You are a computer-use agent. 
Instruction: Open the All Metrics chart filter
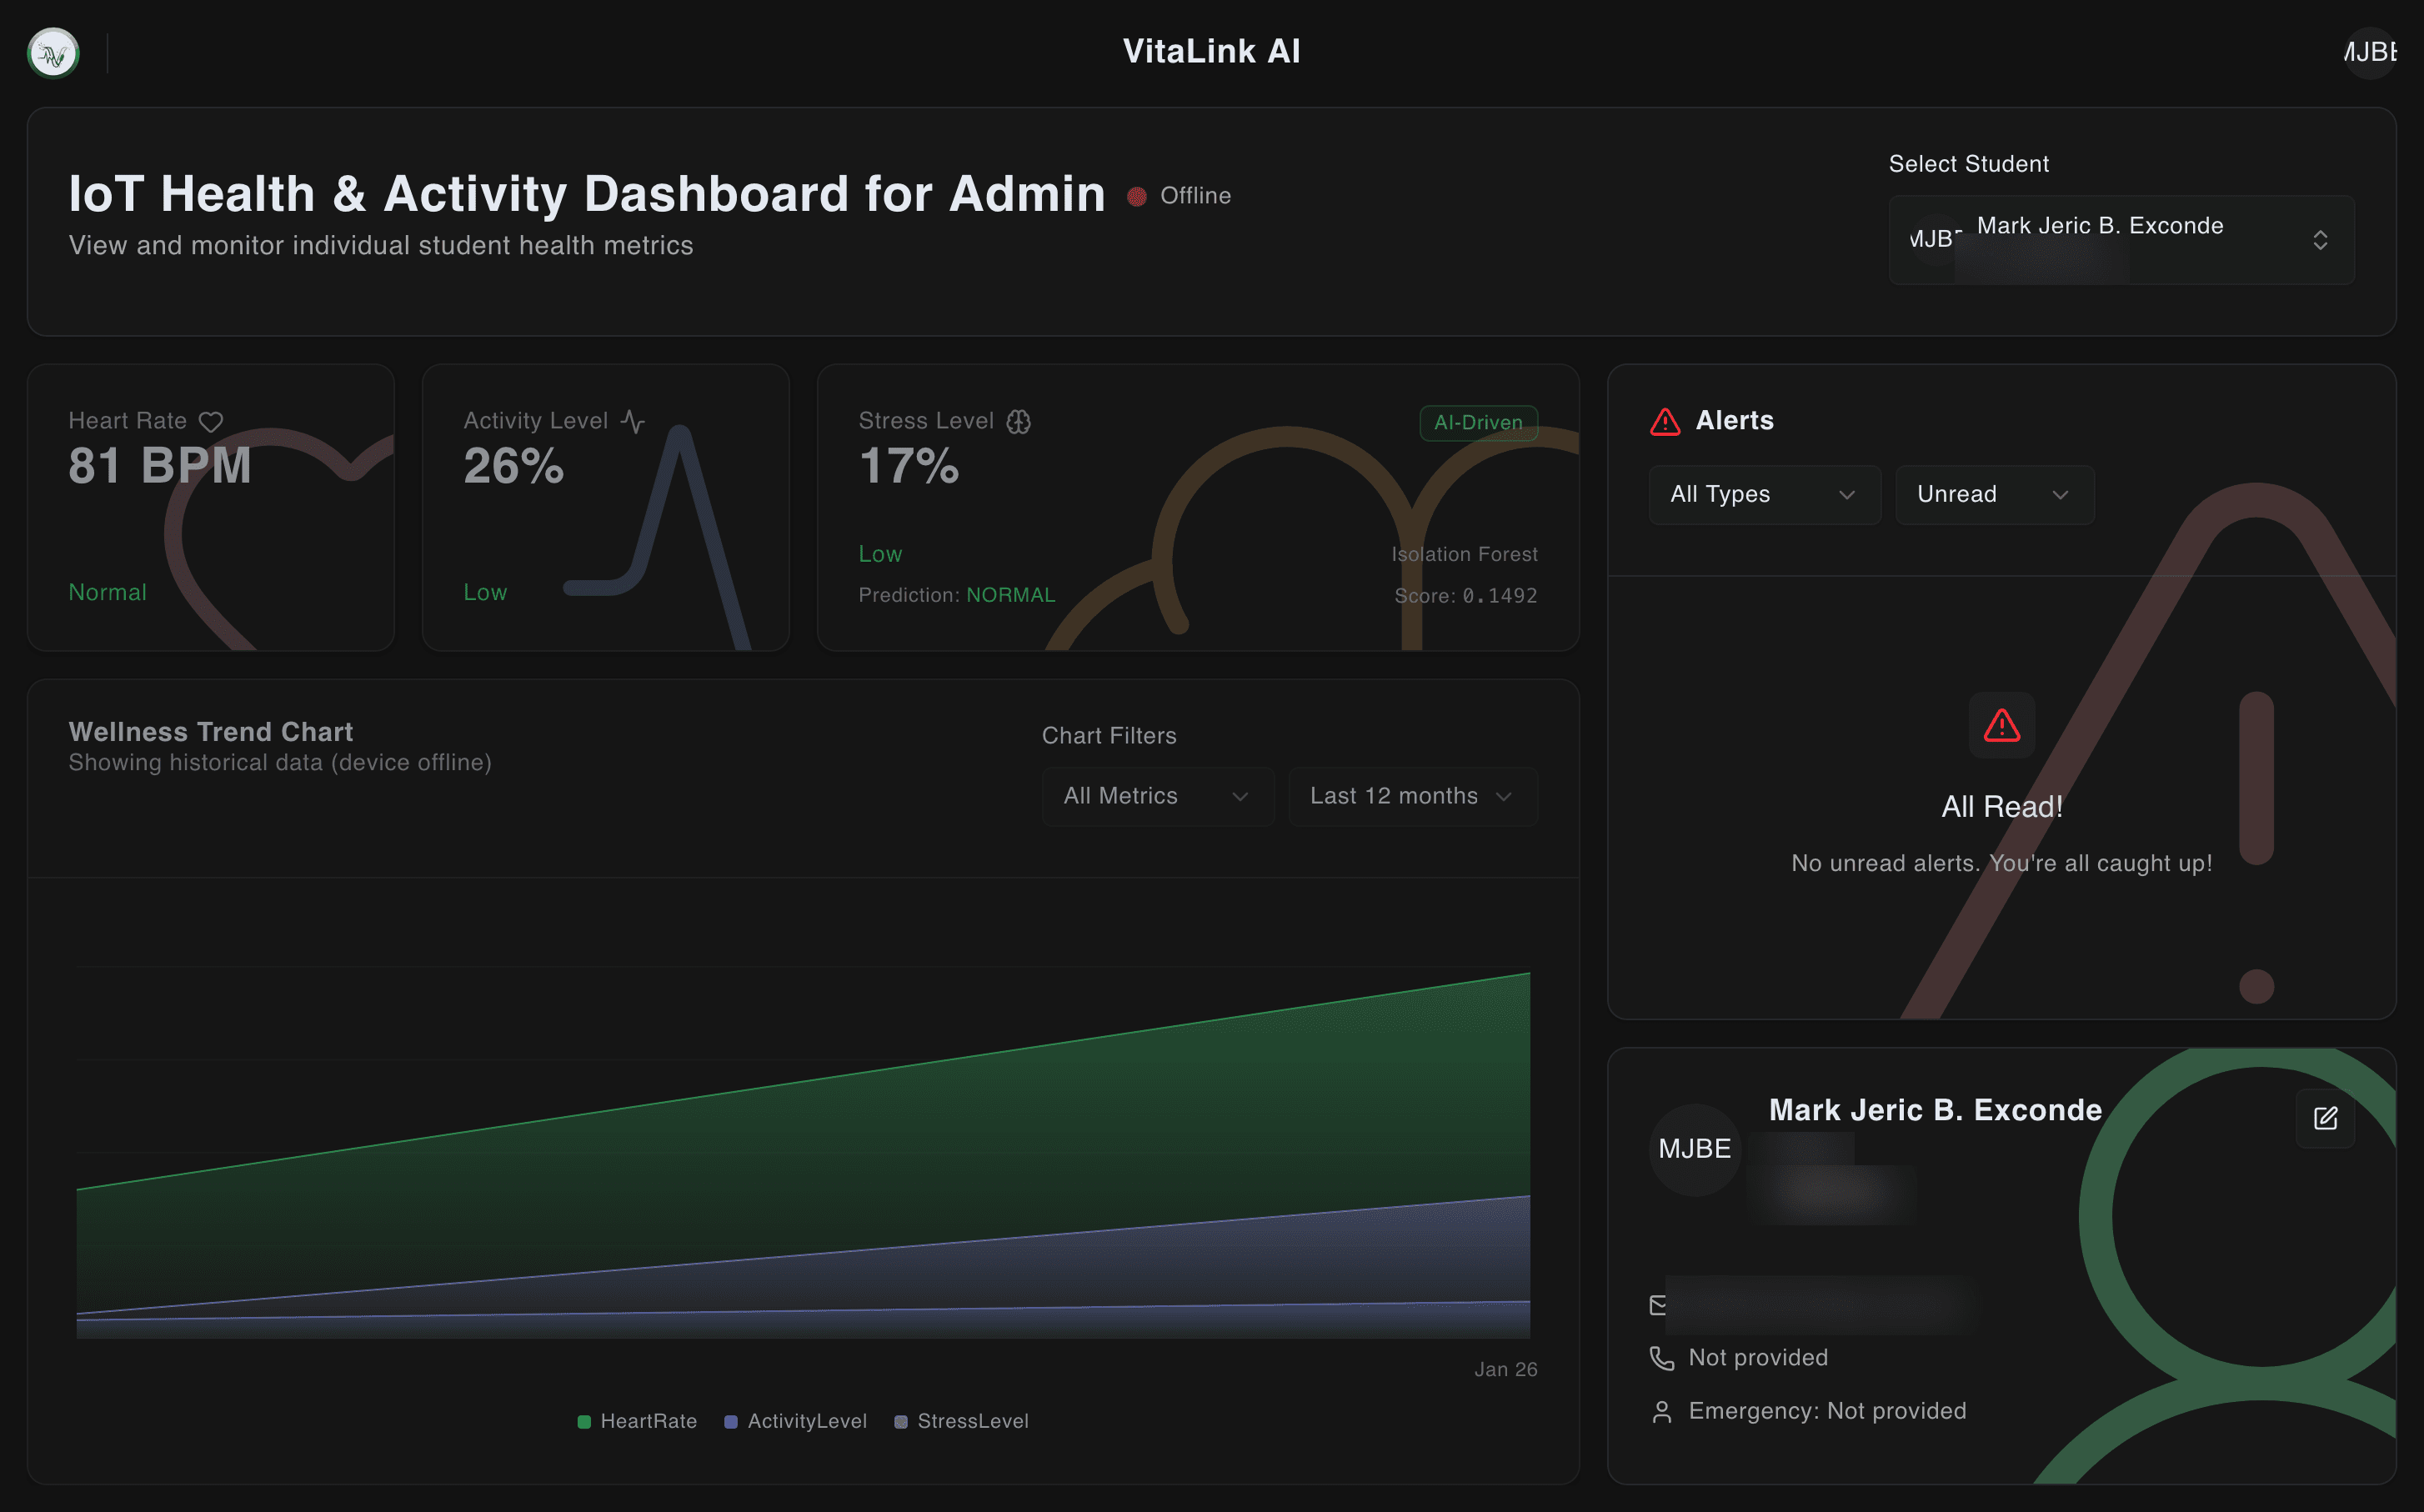point(1157,796)
